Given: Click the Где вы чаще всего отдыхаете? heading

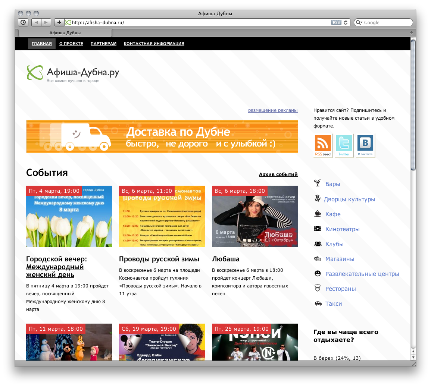Looking at the screenshot, I should [x=346, y=336].
